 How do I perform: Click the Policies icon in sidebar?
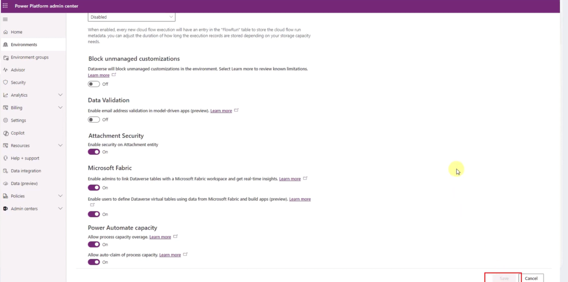click(x=6, y=196)
